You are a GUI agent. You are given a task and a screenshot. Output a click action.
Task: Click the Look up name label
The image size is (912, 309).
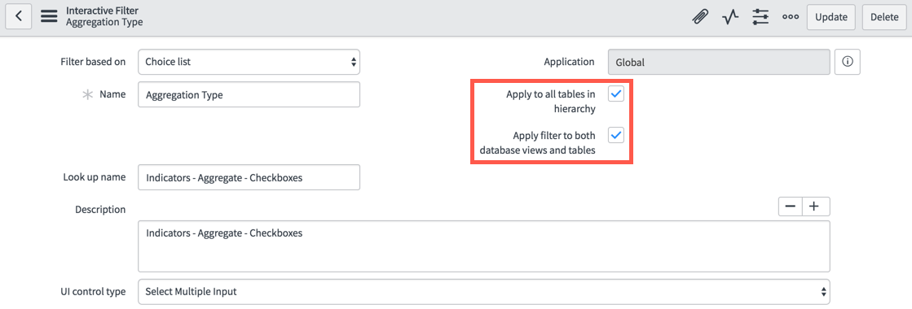click(95, 177)
